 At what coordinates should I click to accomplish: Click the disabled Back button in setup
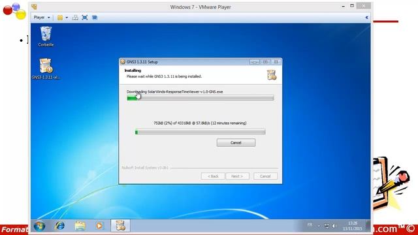pos(213,176)
